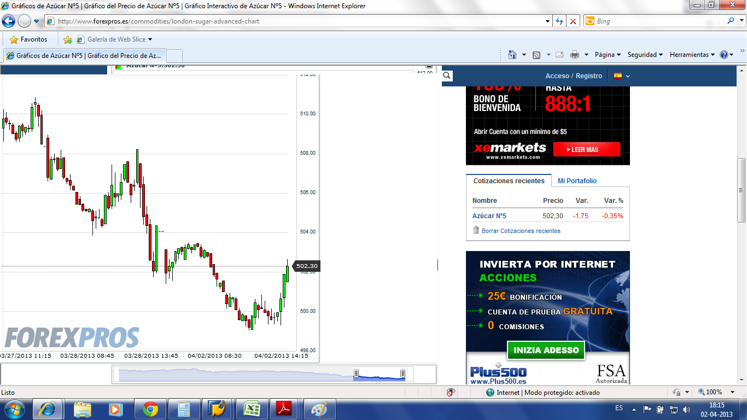Image resolution: width=747 pixels, height=420 pixels.
Task: Go back with the browser Back arrow
Action: tap(9, 21)
